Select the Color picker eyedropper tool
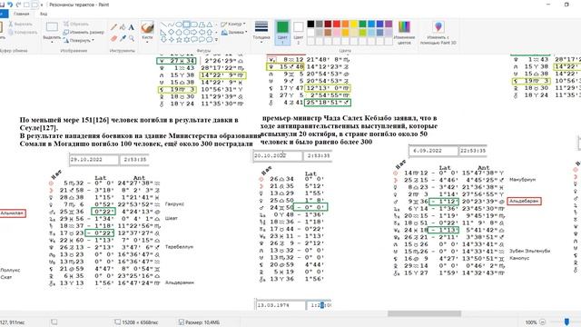The image size is (581, 327). [123, 38]
